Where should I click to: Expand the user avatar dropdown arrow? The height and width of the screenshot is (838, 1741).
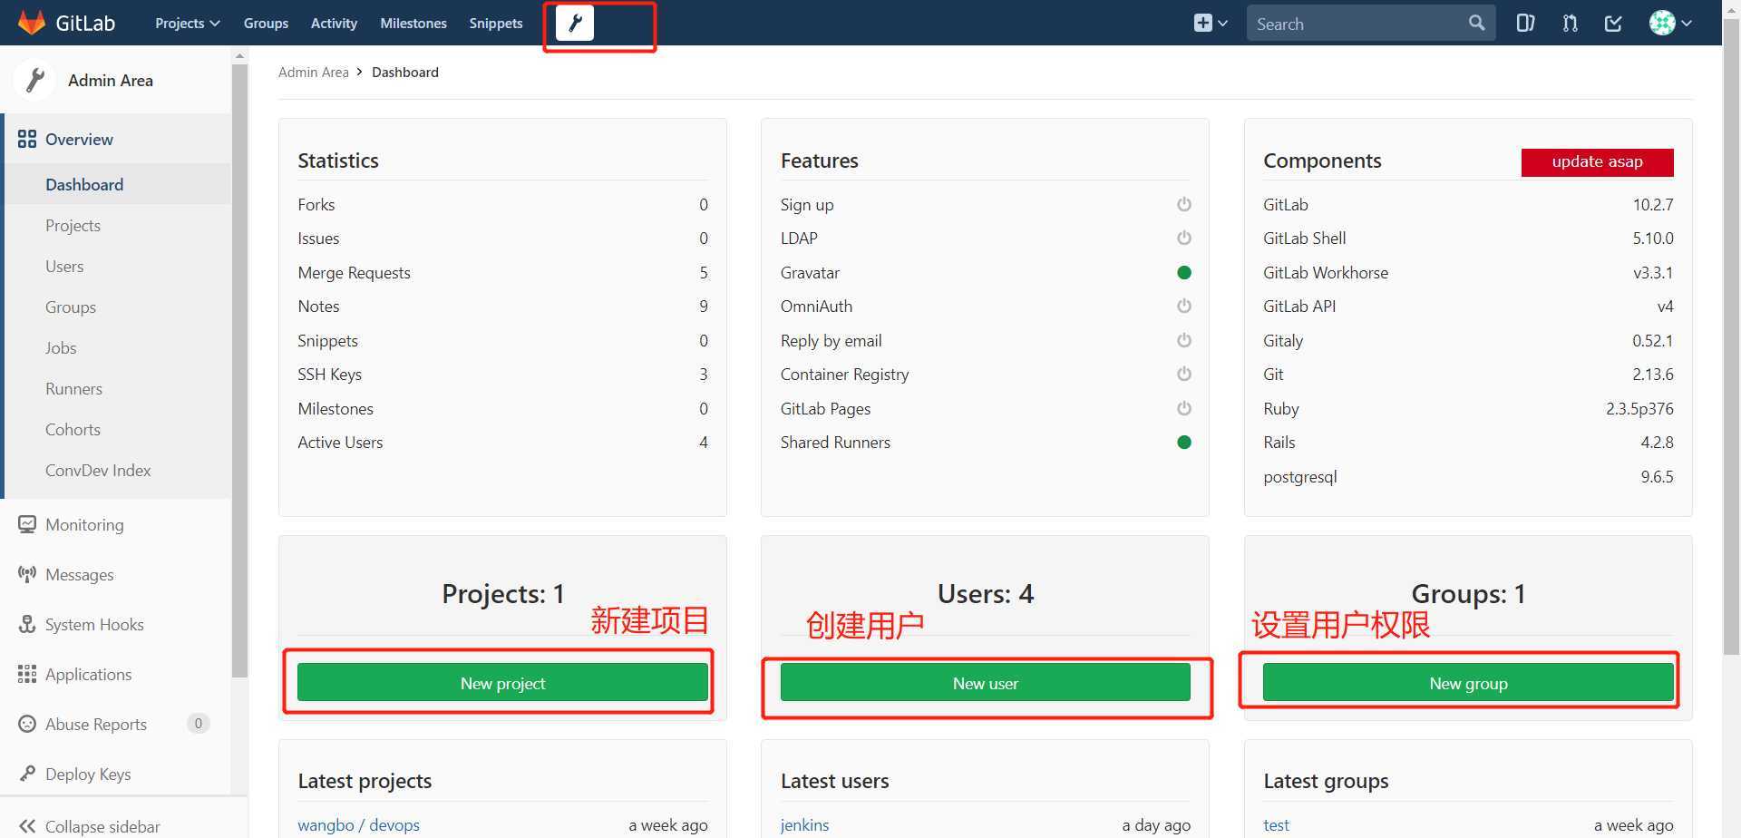(x=1686, y=24)
